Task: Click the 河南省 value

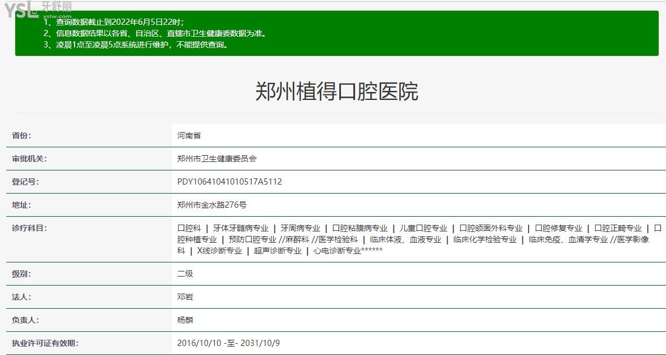Action: point(189,135)
